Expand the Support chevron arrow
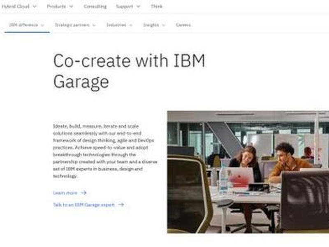This screenshot has width=329, height=247. 138,7
